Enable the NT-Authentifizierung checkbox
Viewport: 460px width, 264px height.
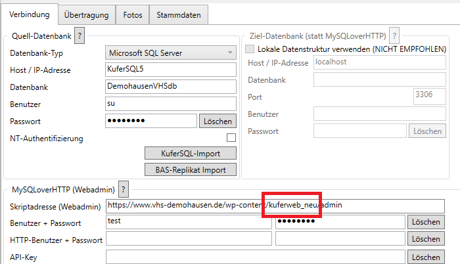(x=231, y=137)
